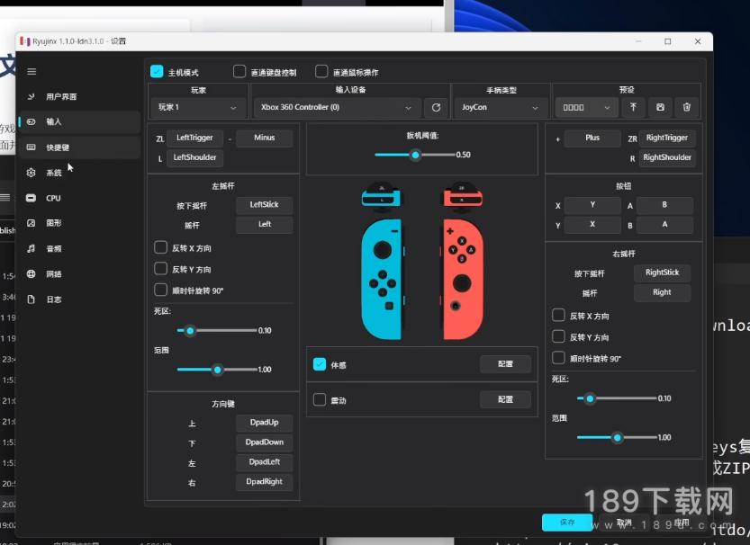
Task: Check right stick 反转 X 方向
Action: click(x=558, y=316)
